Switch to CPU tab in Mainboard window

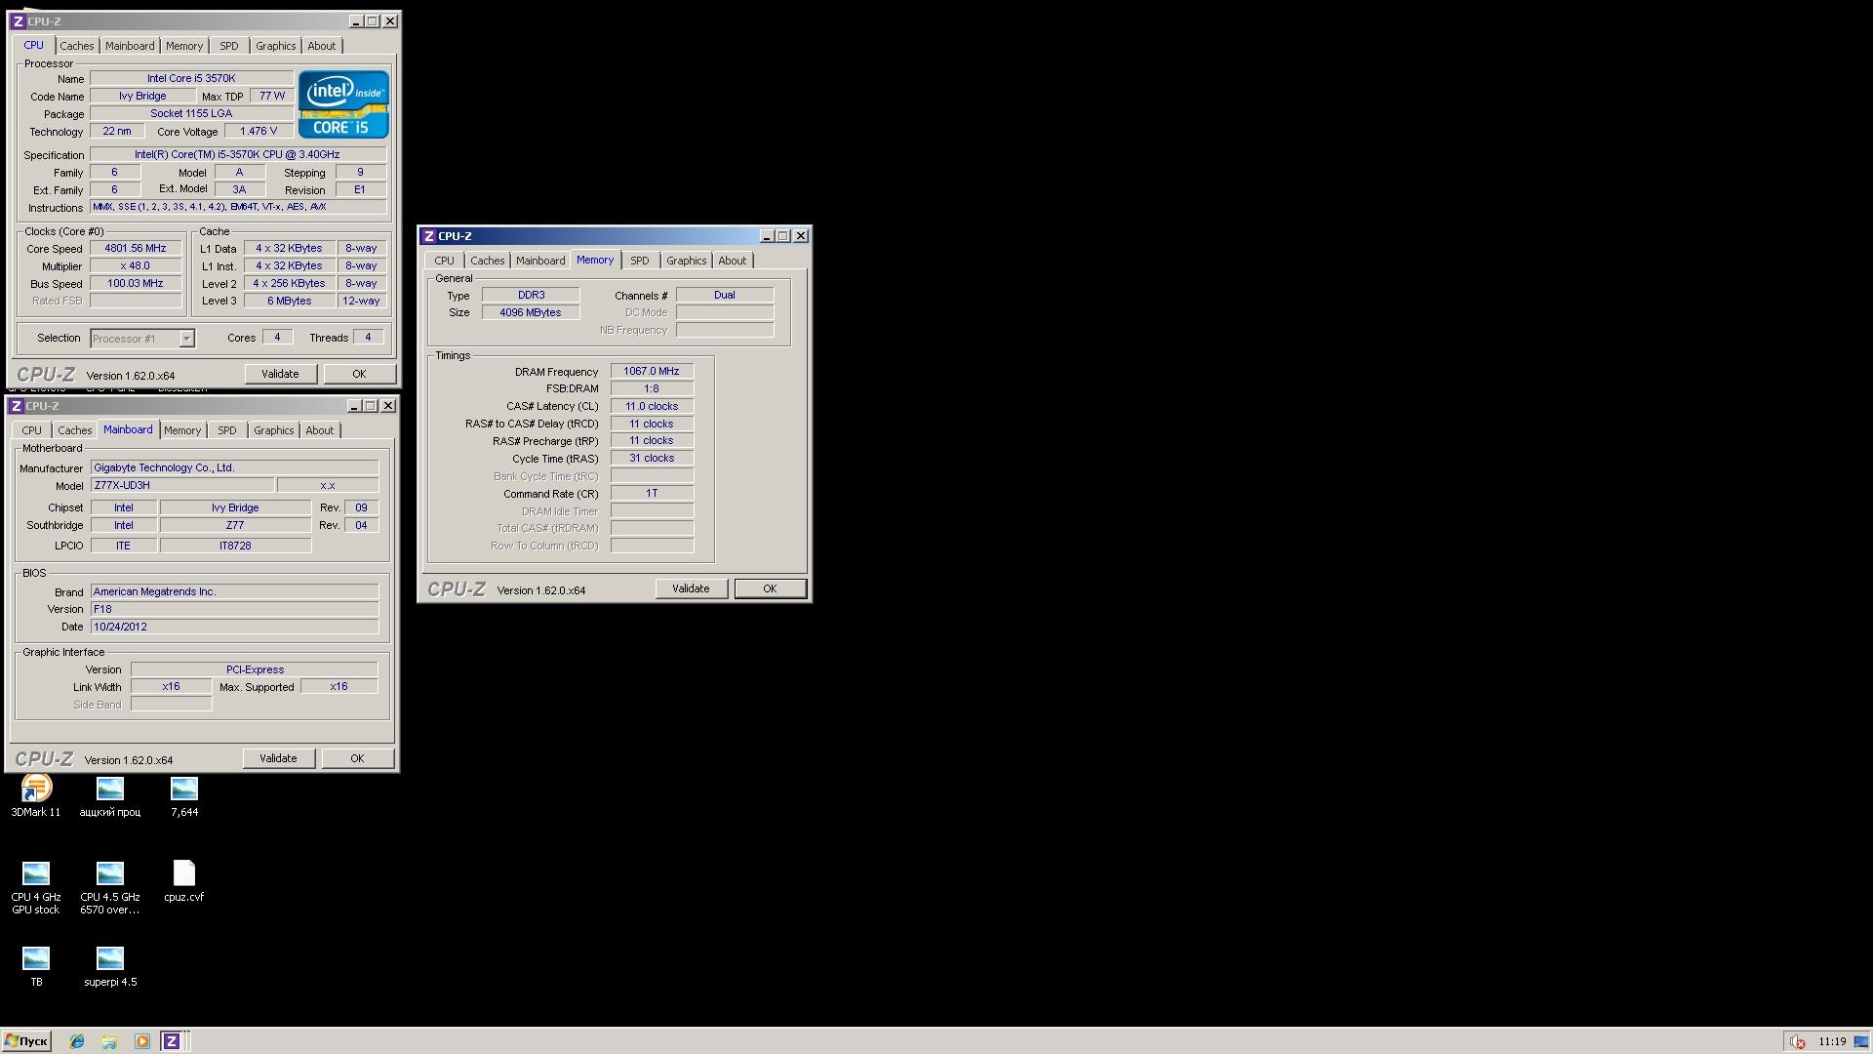pos(31,430)
